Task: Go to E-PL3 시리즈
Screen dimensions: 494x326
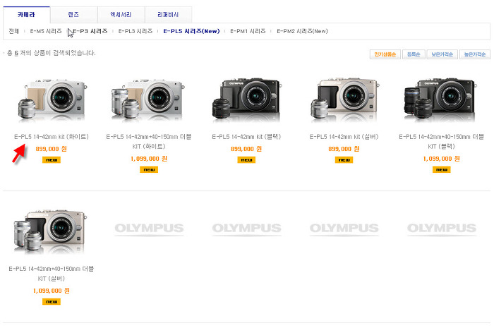Action: pyautogui.click(x=135, y=31)
